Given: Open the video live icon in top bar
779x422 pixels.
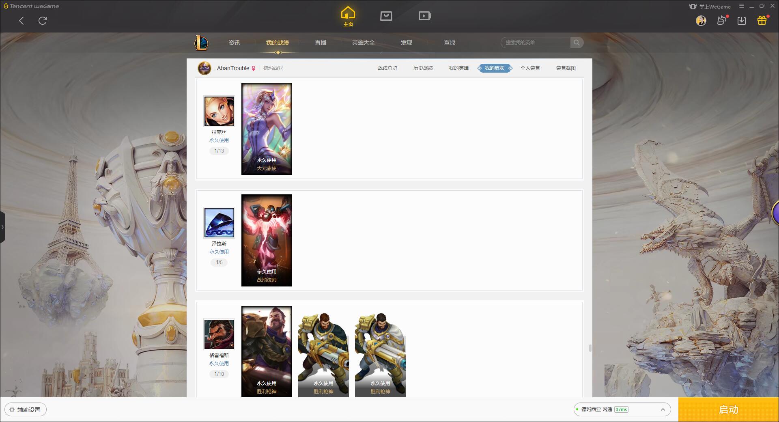Looking at the screenshot, I should pos(425,16).
